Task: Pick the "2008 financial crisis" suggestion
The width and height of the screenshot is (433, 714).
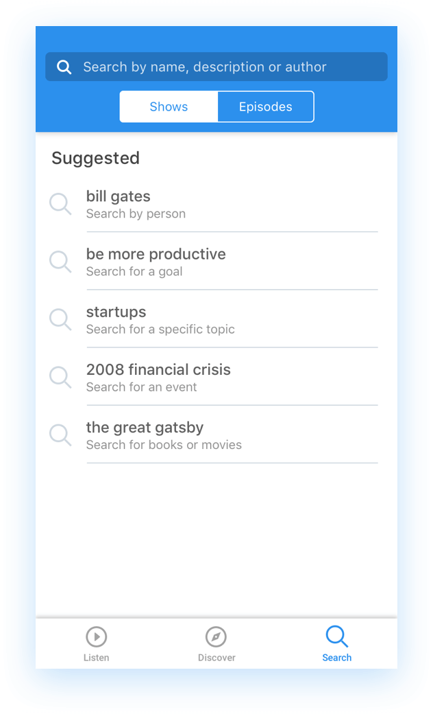Action: point(158,369)
